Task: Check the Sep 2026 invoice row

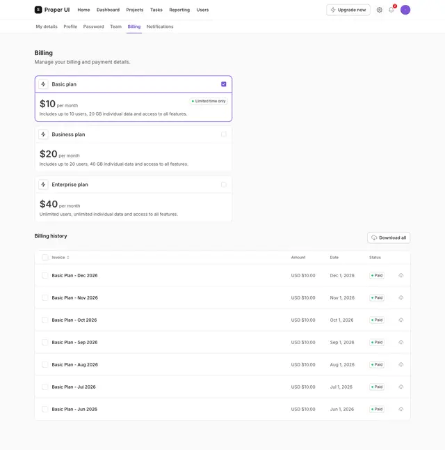Action: [x=45, y=343]
